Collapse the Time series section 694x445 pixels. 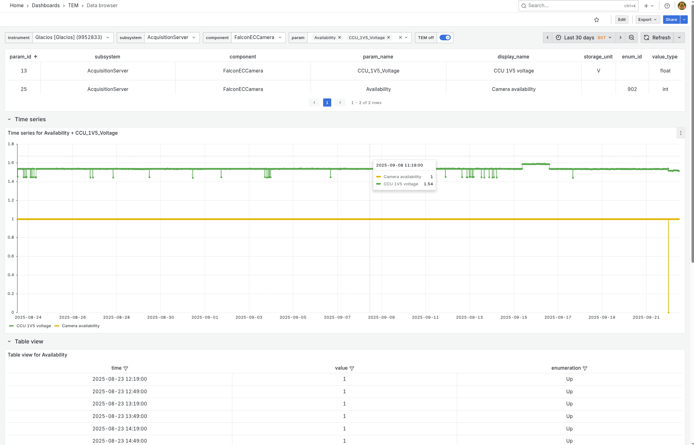pos(9,119)
